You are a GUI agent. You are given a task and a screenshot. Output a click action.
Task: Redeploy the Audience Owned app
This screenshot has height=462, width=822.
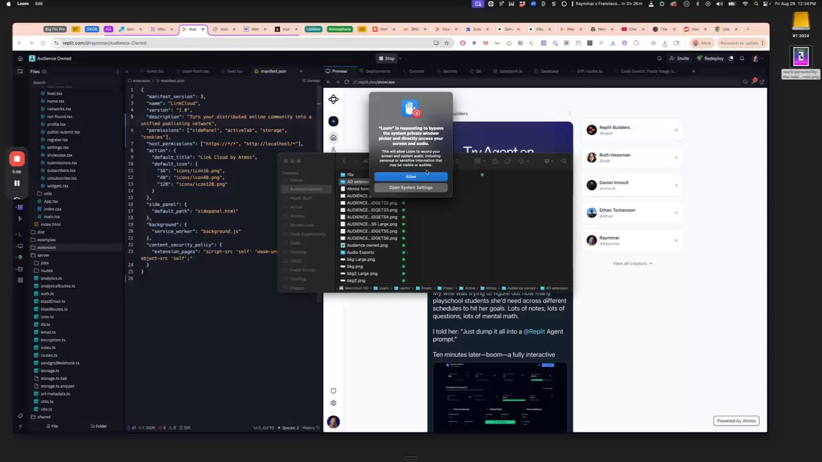710,58
